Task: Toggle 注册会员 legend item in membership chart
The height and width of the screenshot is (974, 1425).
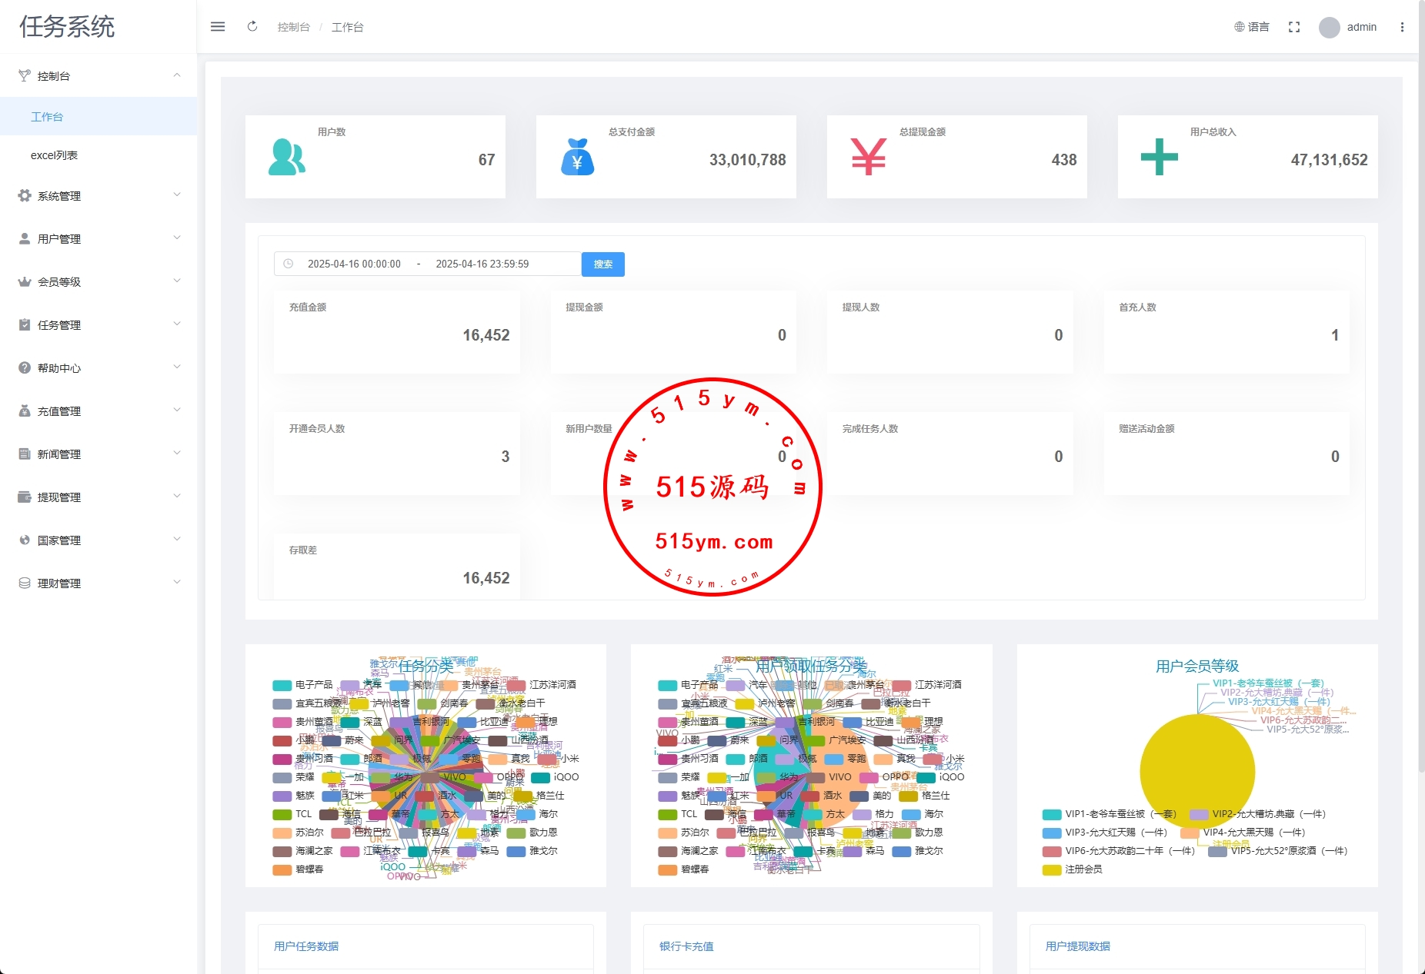Action: (x=1073, y=869)
